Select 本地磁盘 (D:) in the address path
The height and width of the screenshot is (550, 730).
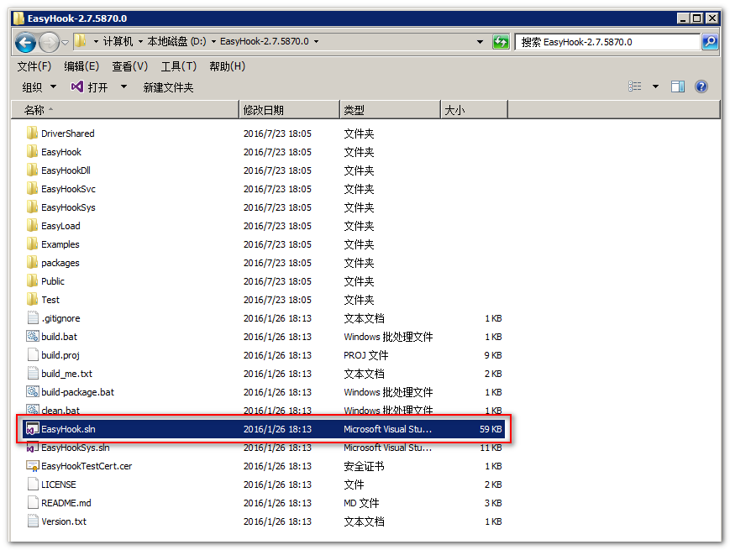[x=176, y=41]
